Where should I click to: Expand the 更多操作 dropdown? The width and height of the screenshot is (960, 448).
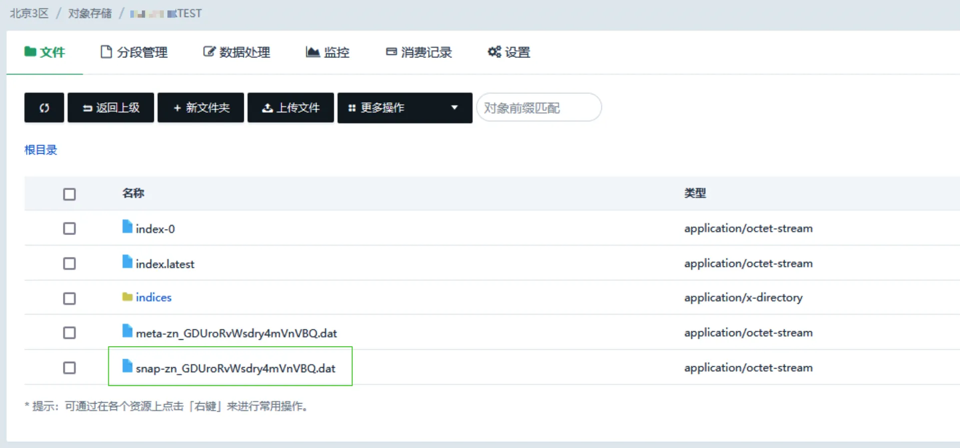click(405, 108)
